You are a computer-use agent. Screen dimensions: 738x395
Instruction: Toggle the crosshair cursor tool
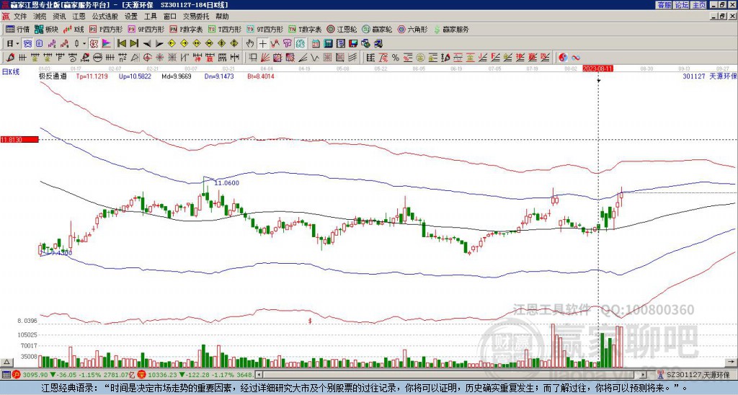coord(262,44)
